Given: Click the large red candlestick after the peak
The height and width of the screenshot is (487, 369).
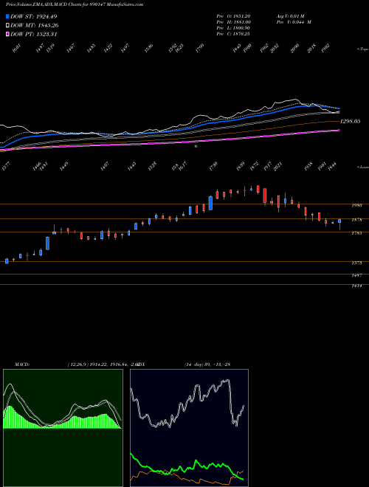Looking at the screenshot, I should [265, 196].
